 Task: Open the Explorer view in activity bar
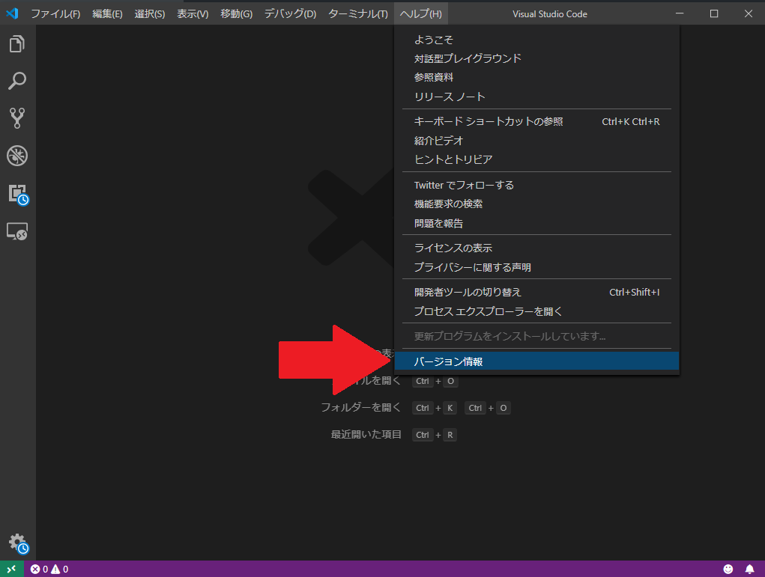pyautogui.click(x=17, y=44)
